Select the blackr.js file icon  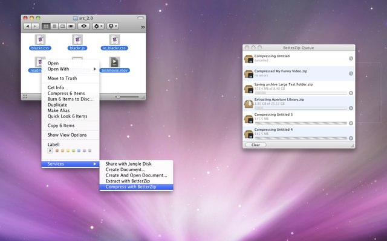point(77,39)
